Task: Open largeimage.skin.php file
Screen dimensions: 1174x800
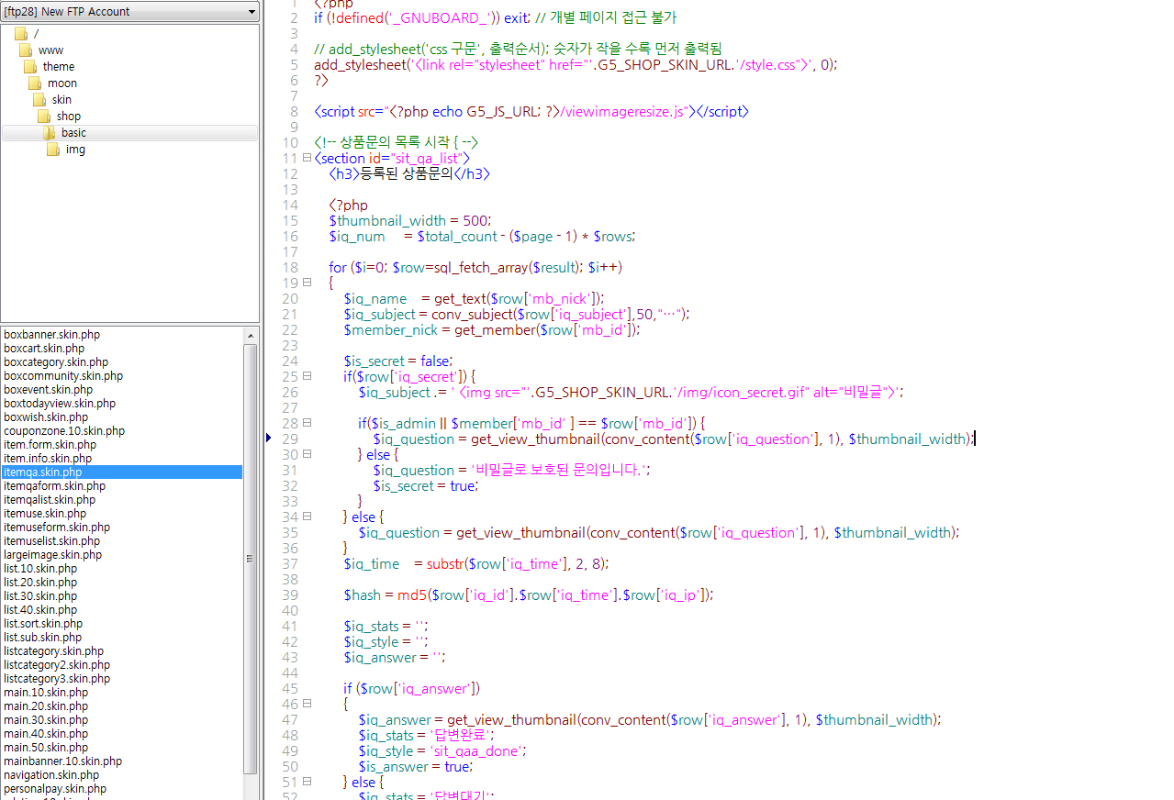Action: pyautogui.click(x=52, y=555)
